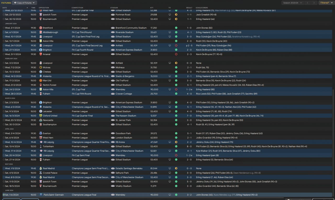
Task: Click the TV icon on the Man Utd row
Action: (x=170, y=81)
